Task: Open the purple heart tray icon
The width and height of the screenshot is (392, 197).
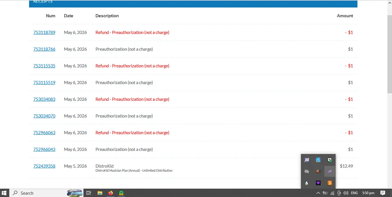Action: [318, 183]
